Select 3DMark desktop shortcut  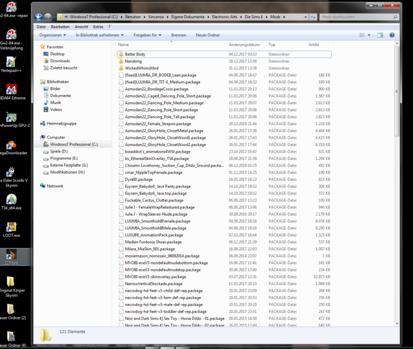click(x=11, y=257)
